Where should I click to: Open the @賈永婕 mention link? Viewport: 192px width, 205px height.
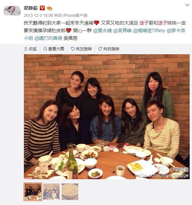[x=102, y=31]
